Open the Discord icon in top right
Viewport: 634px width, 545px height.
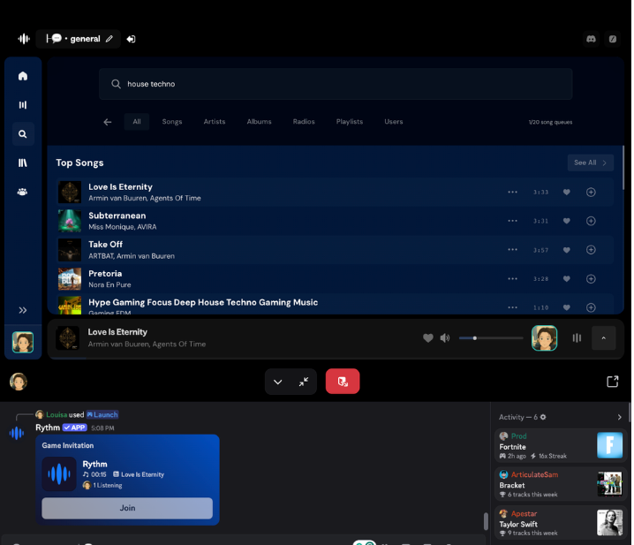point(591,39)
